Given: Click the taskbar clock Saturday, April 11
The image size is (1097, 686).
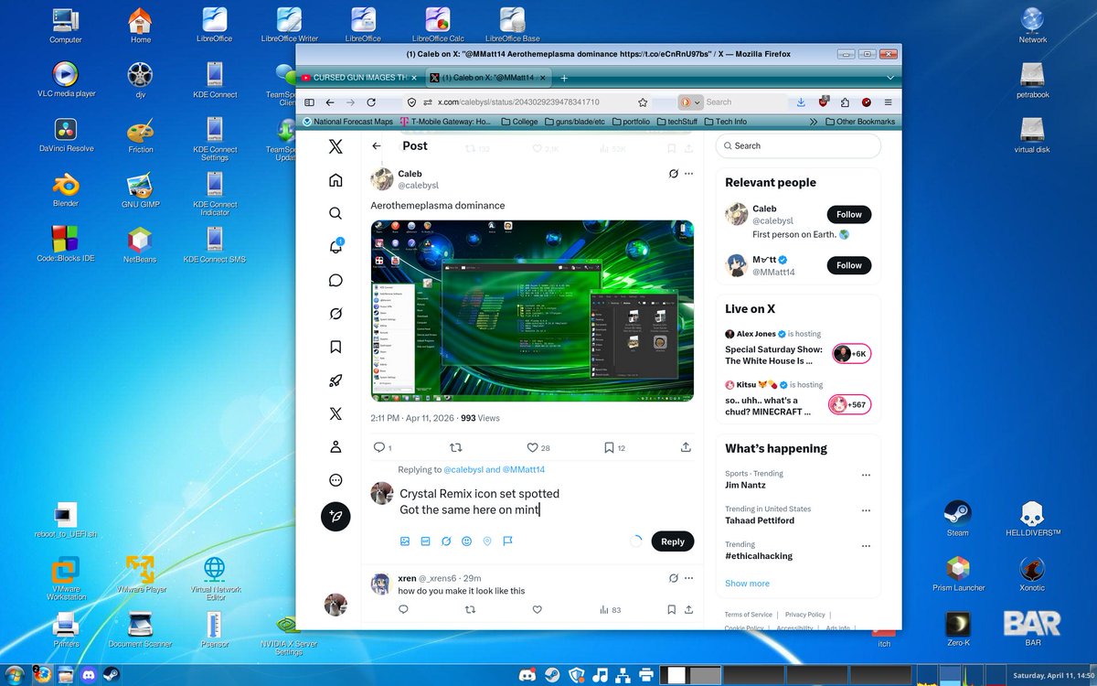Looking at the screenshot, I should point(1054,675).
